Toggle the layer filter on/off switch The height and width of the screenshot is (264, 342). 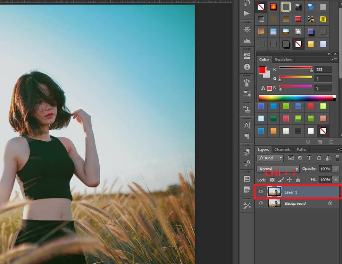338,158
